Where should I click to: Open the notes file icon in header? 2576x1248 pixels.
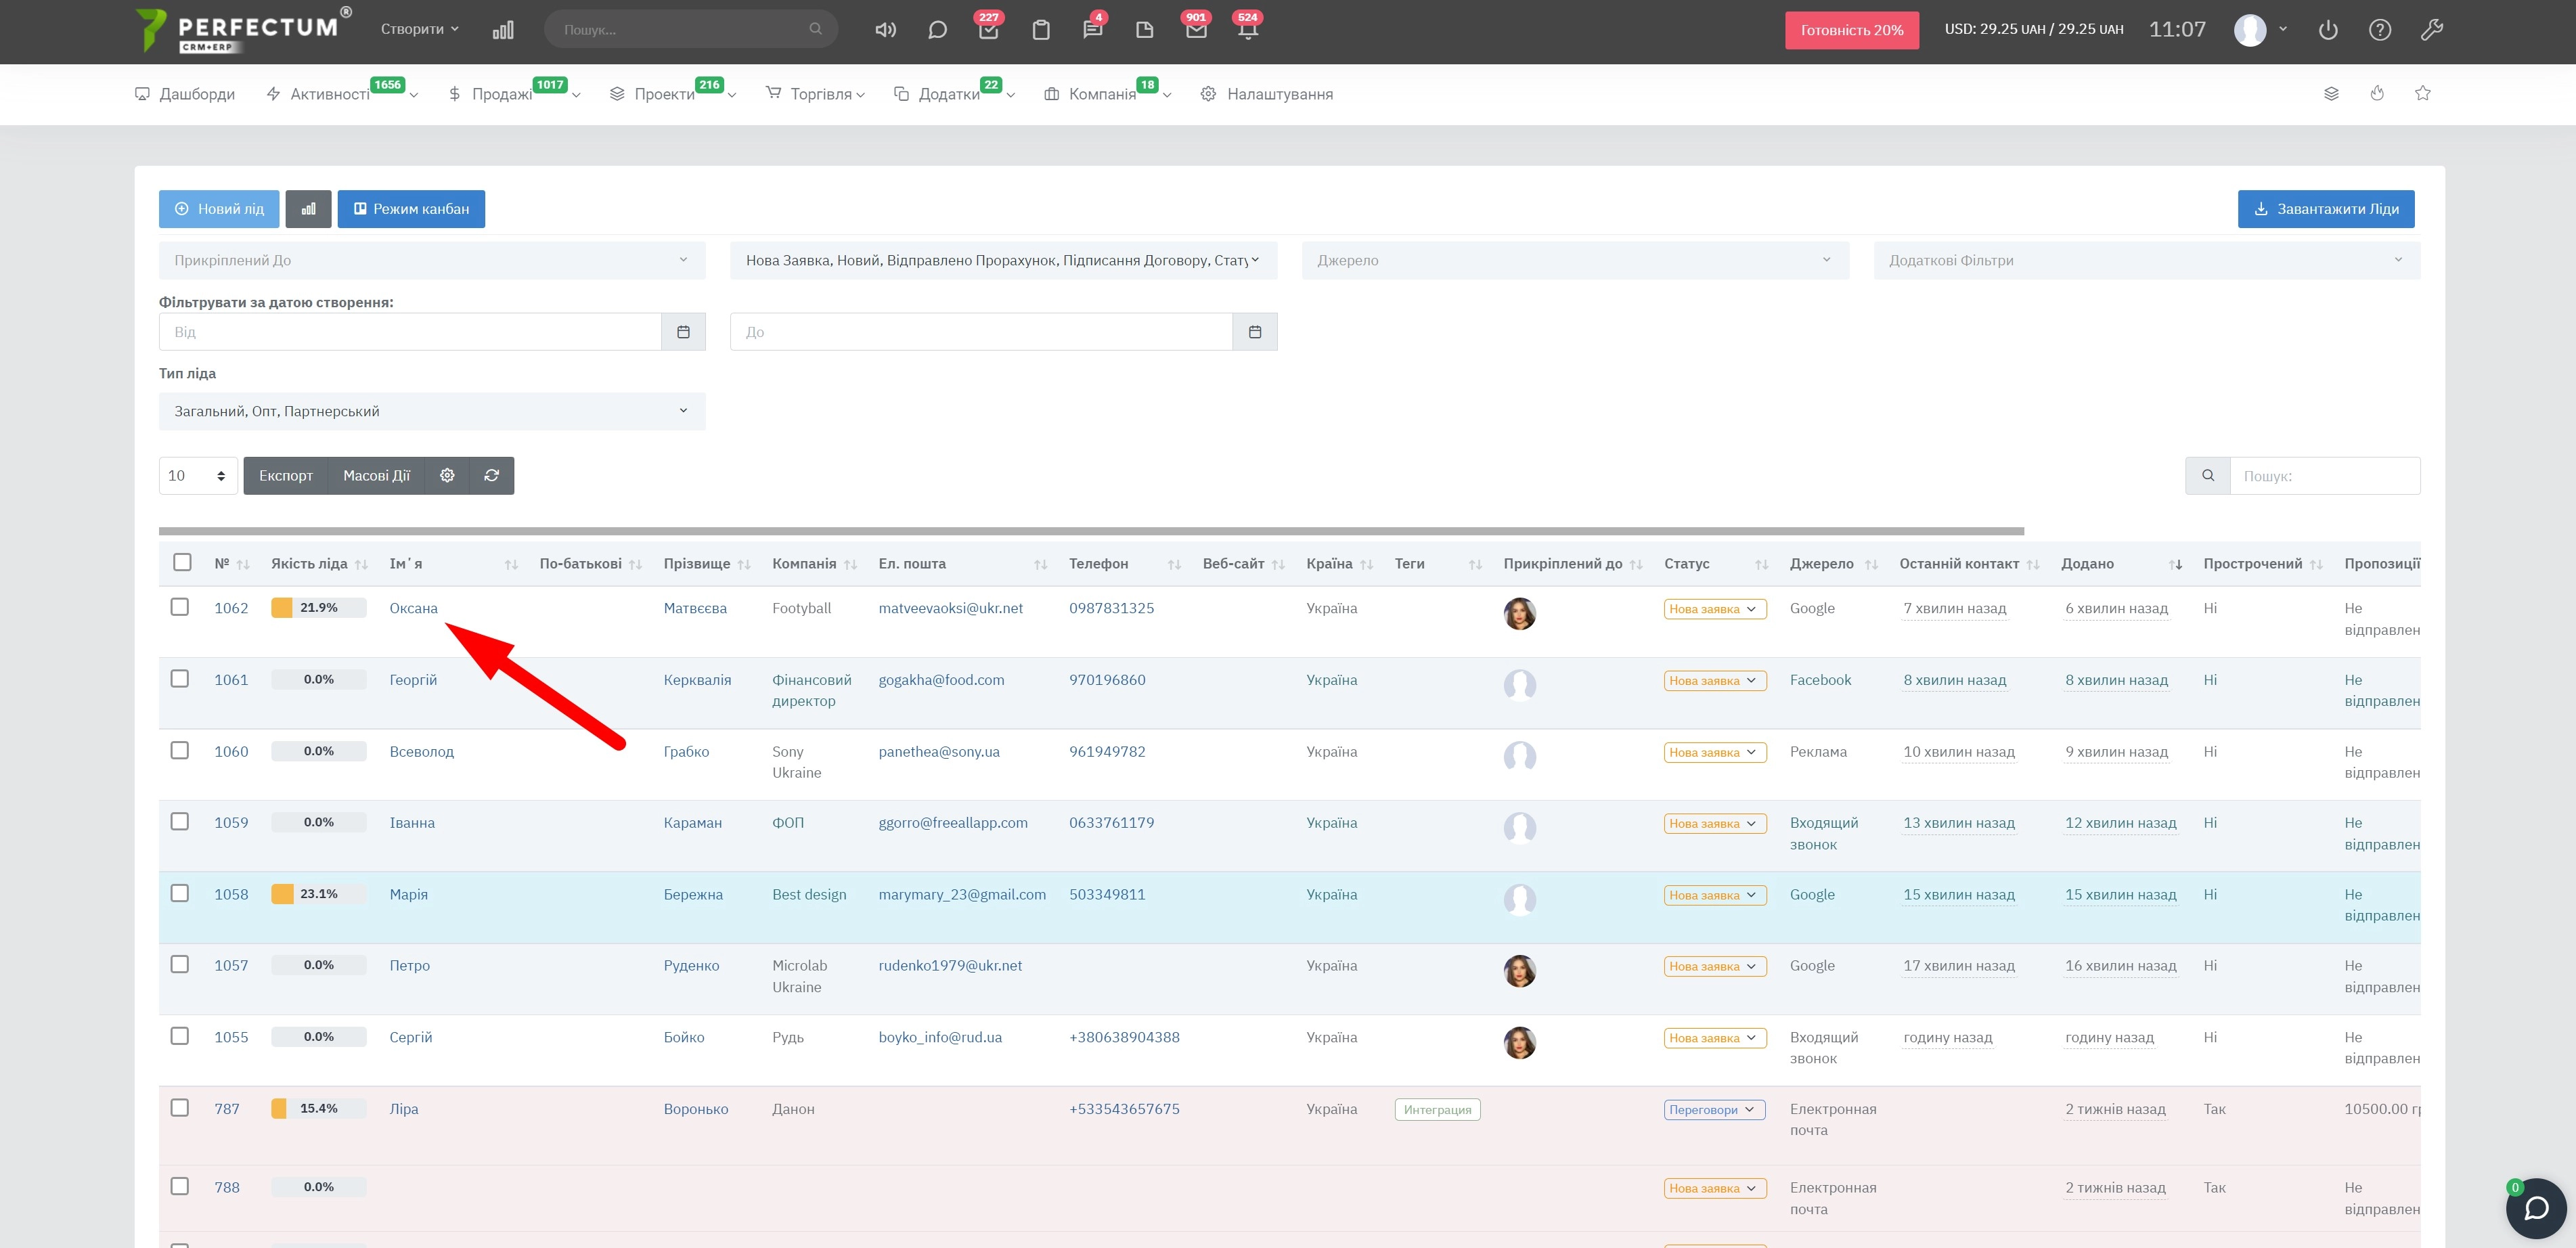tap(1145, 30)
